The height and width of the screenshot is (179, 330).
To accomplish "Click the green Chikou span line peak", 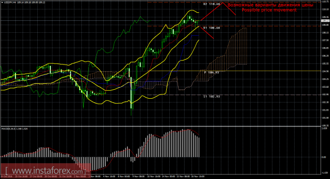I will point(140,17).
